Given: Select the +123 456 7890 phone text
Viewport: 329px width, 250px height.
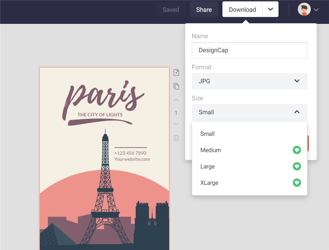Looking at the screenshot, I should [130, 153].
